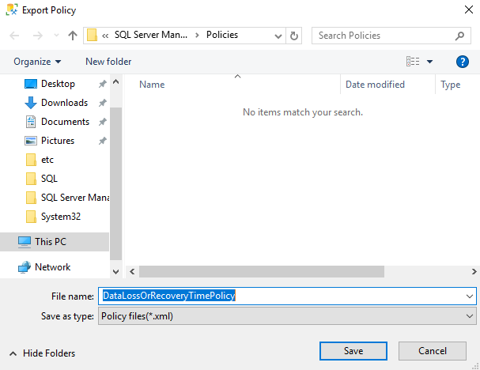Open the Organize menu
Screen dimensions: 480x370
[37, 62]
